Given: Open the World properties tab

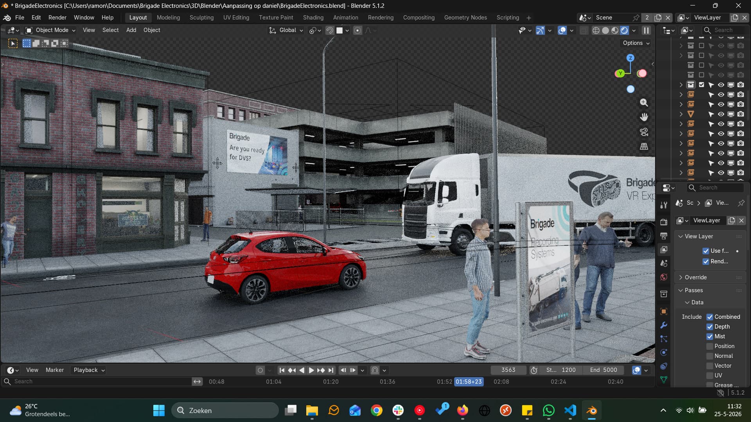Looking at the screenshot, I should point(664,277).
